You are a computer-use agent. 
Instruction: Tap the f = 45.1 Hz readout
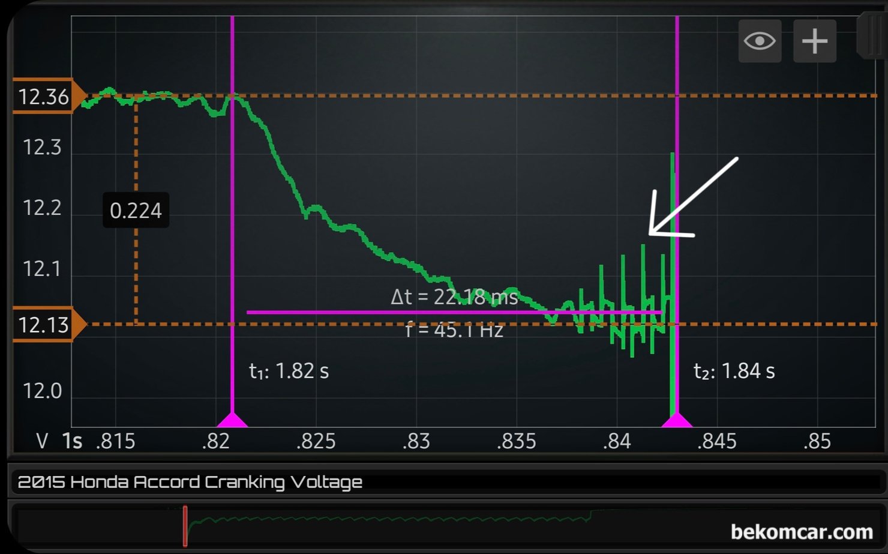(x=454, y=330)
